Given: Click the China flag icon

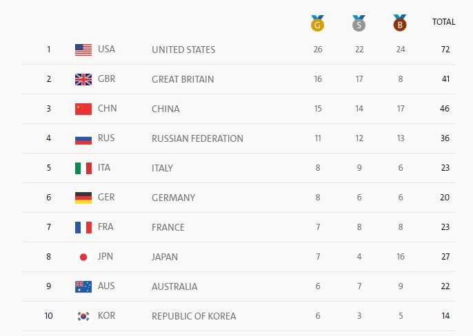Looking at the screenshot, I should click(83, 109).
